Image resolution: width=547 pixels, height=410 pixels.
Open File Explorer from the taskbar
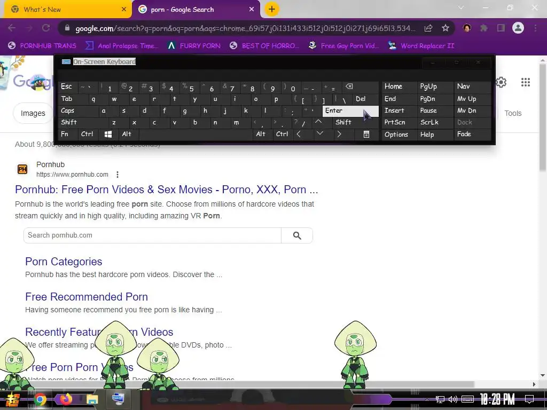coord(92,399)
